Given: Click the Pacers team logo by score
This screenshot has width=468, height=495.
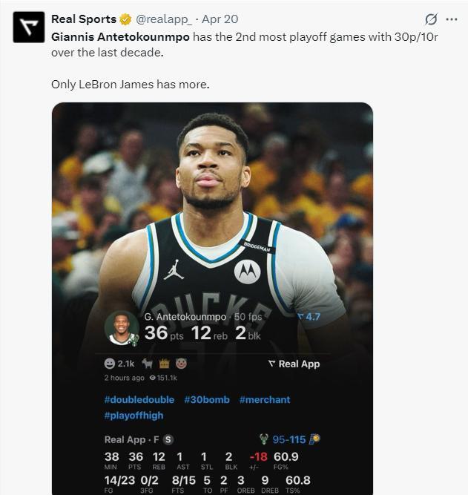Looking at the screenshot, I should pyautogui.click(x=315, y=439).
